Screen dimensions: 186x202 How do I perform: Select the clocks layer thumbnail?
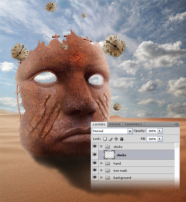coord(109,155)
